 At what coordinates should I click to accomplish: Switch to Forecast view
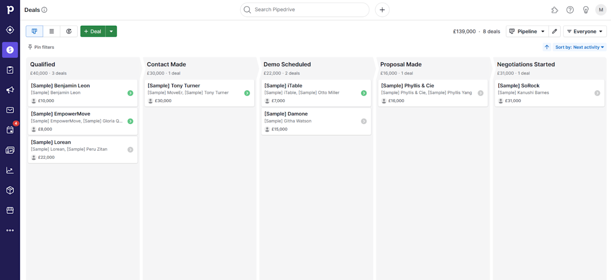pos(69,31)
